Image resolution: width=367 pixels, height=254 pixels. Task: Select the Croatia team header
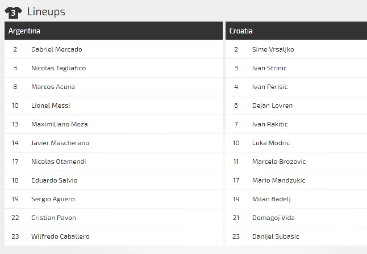point(241,31)
